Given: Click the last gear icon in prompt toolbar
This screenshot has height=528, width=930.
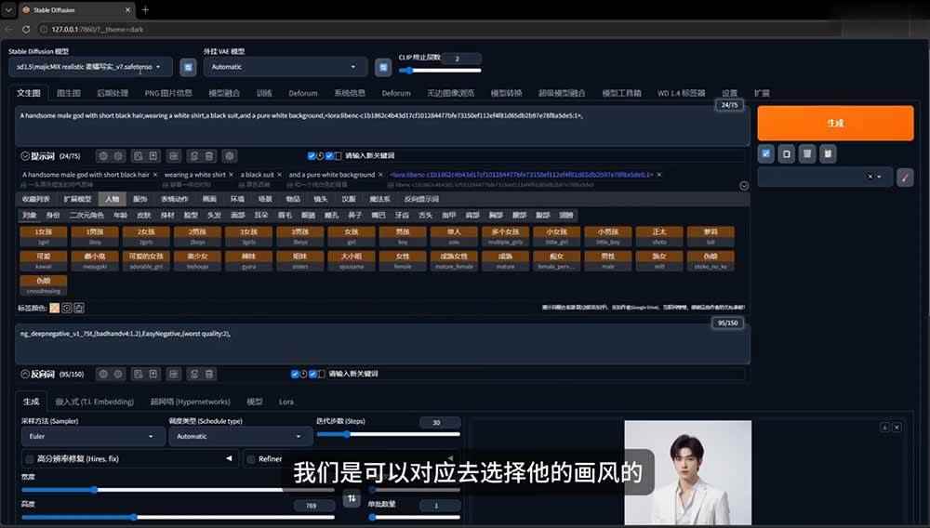Looking at the screenshot, I should [230, 156].
